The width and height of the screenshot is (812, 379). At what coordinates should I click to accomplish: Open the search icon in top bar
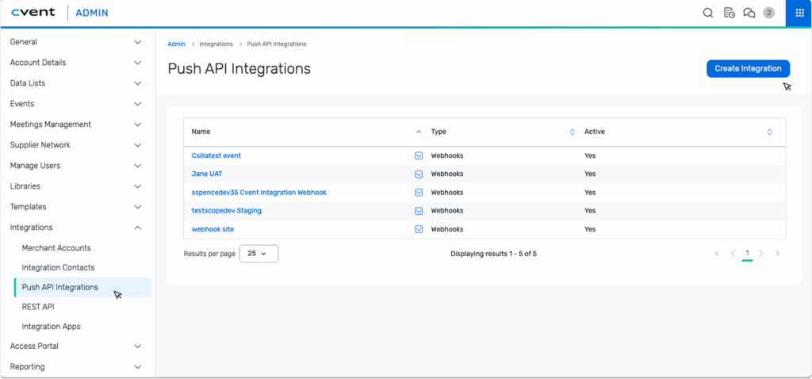click(708, 13)
